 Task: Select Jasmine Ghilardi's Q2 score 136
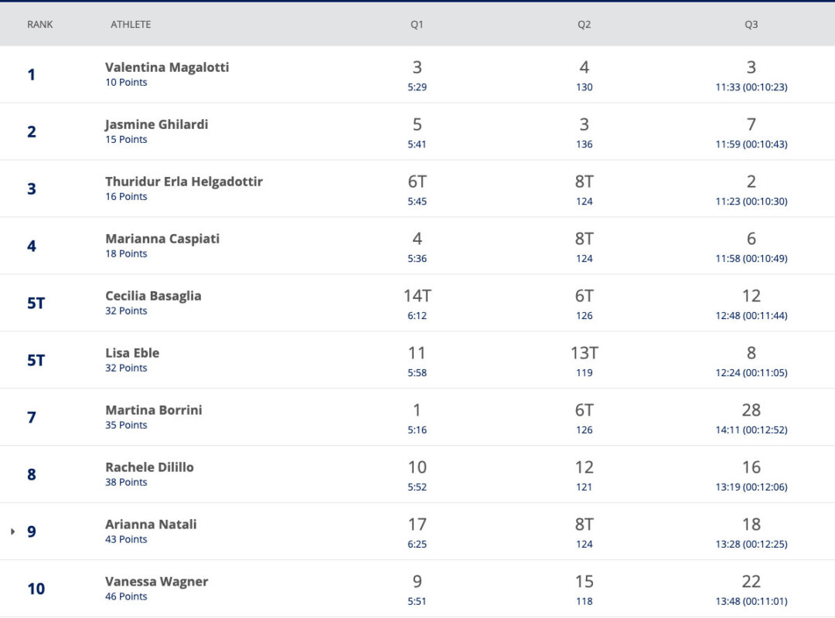[x=584, y=144]
